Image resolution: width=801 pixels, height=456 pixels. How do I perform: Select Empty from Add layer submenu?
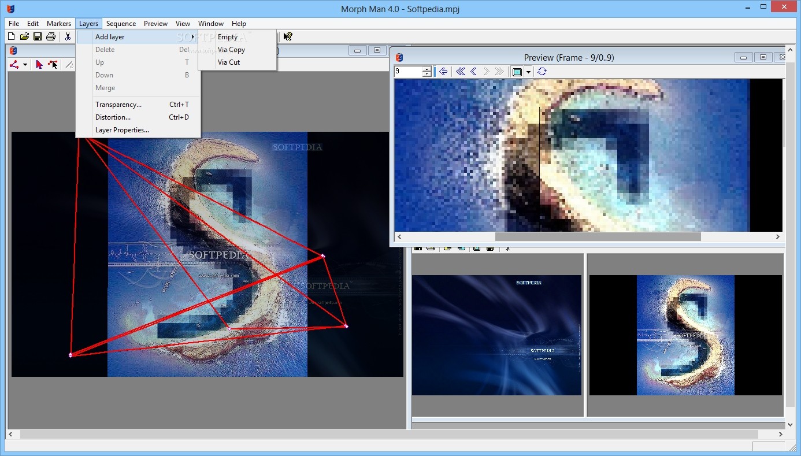237,37
